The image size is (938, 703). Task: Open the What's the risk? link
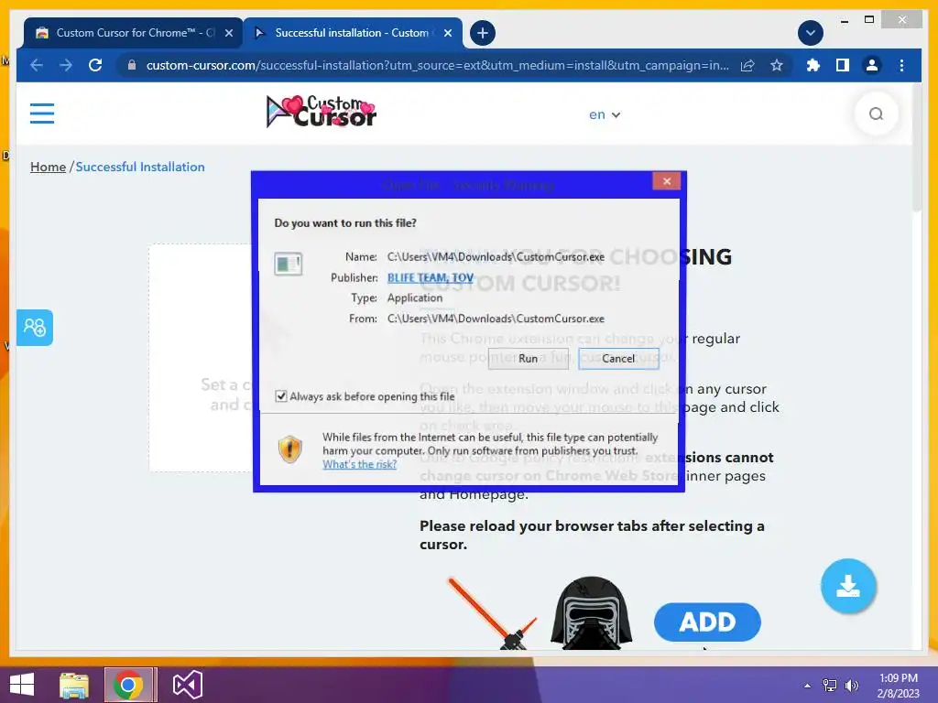359,464
